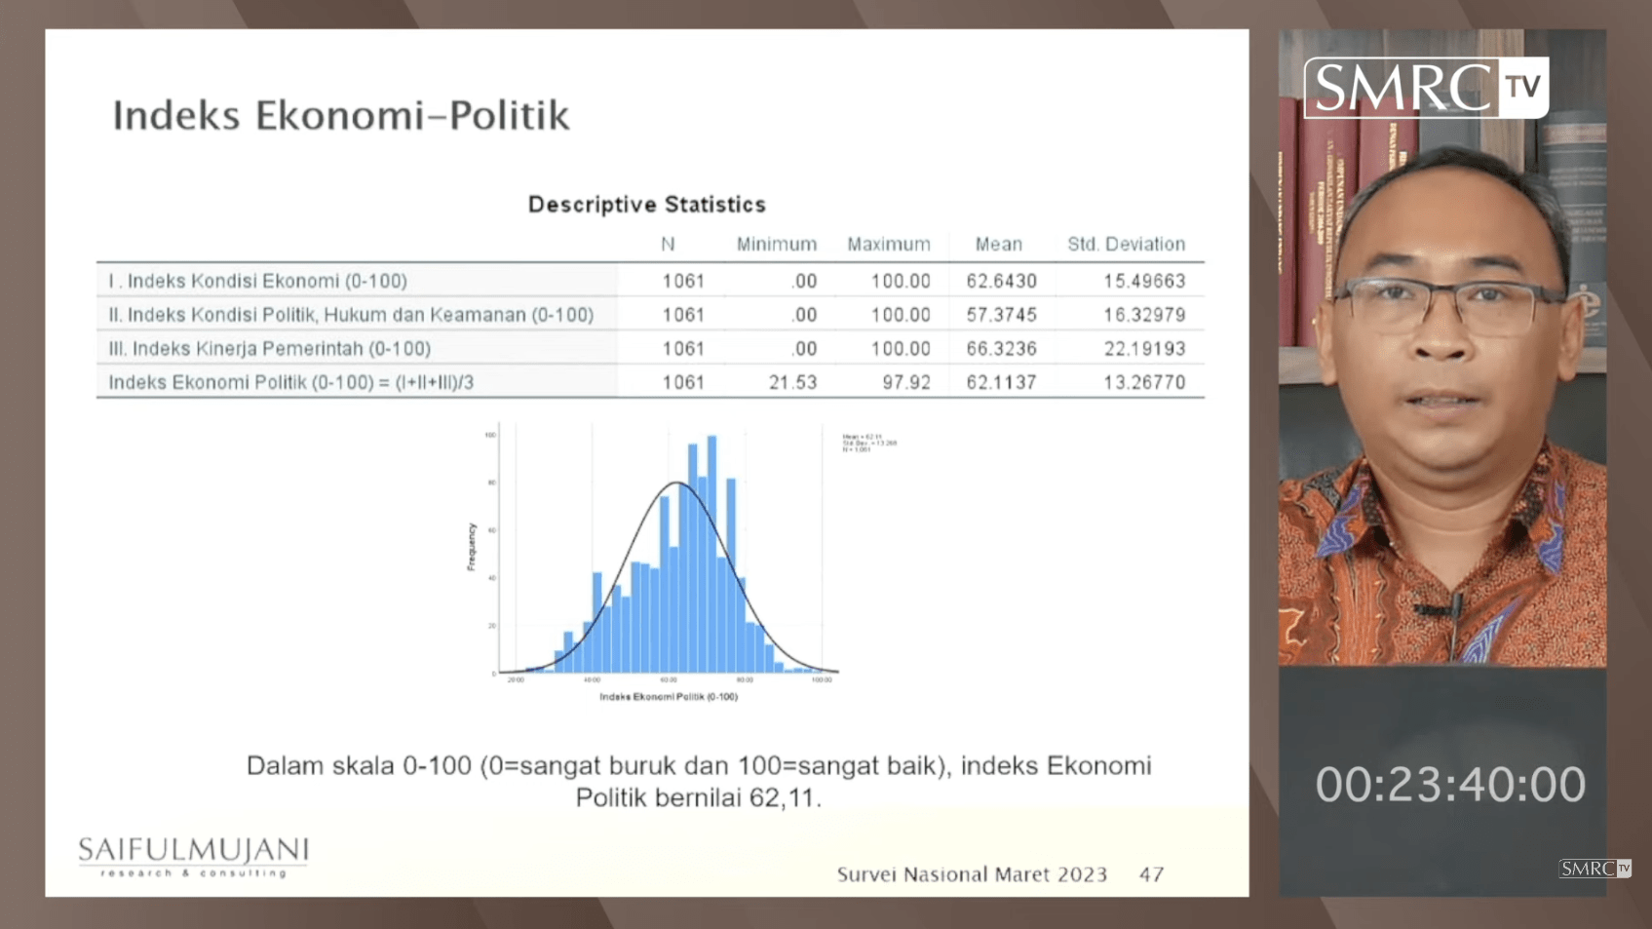
Task: Select the Mean column header
Action: pyautogui.click(x=998, y=245)
